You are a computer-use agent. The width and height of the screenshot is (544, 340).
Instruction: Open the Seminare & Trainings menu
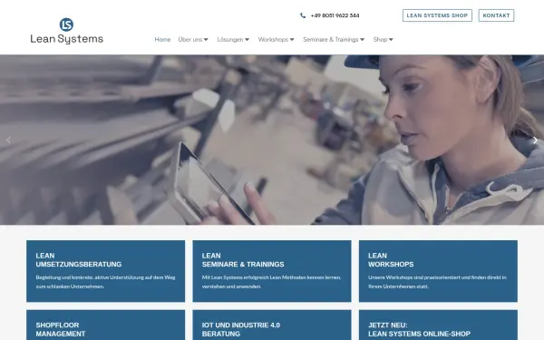coord(331,40)
